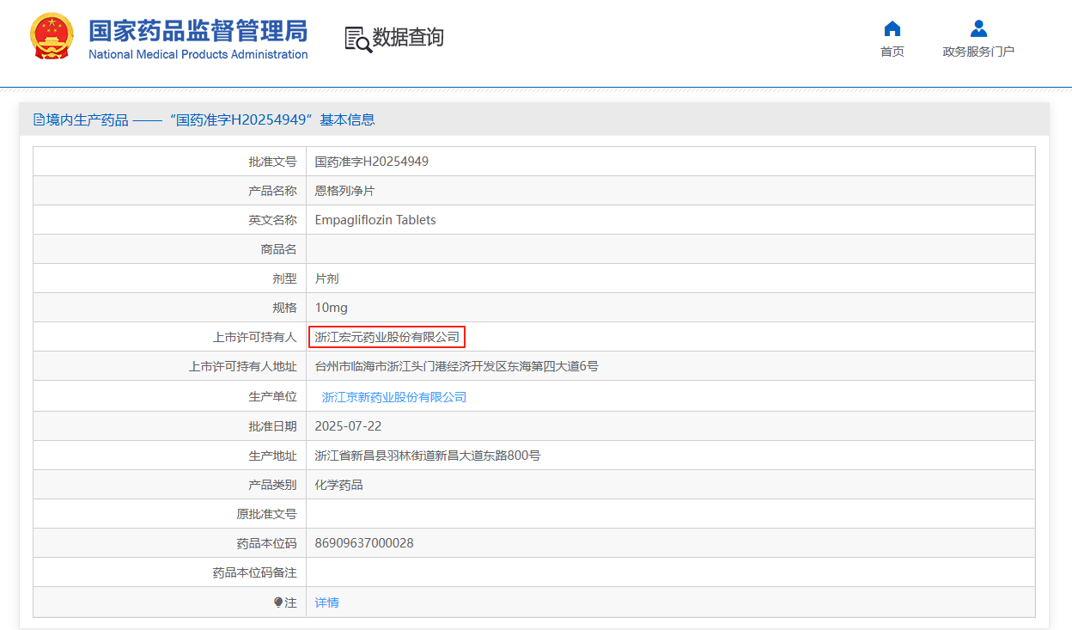The width and height of the screenshot is (1072, 630).
Task: Click the 注 row label
Action: (290, 602)
